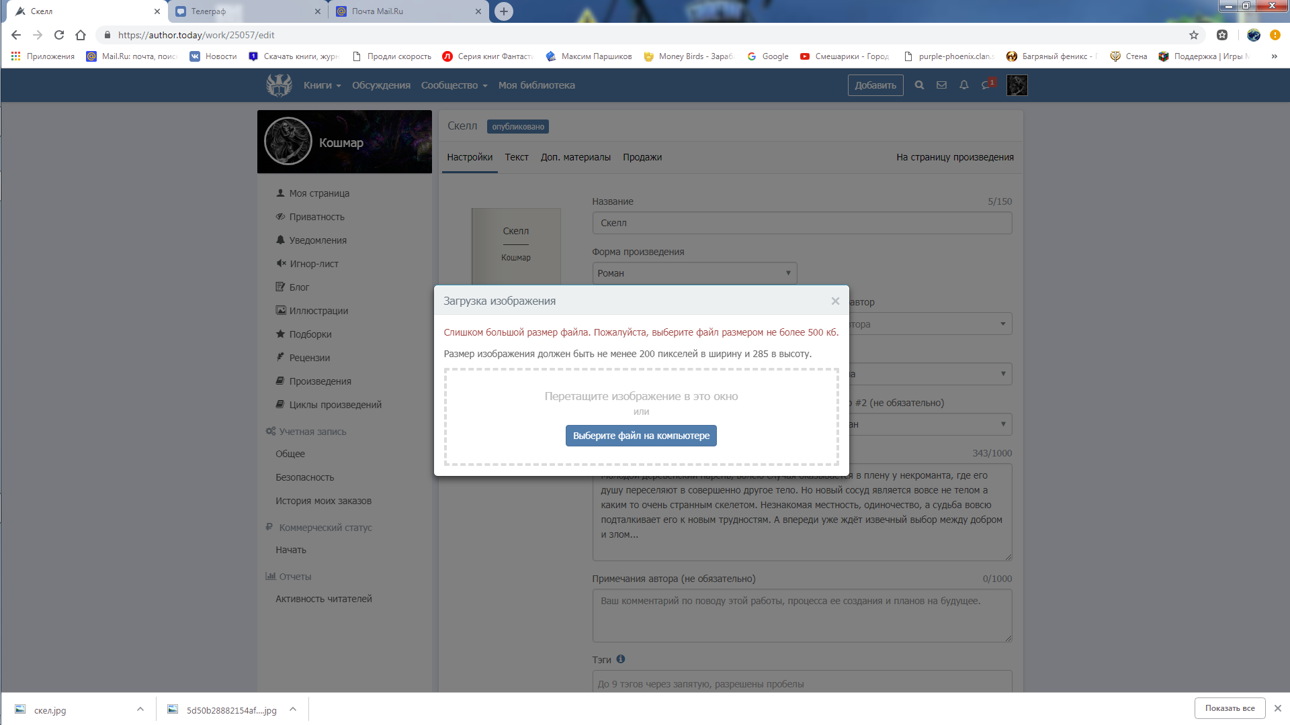
Task: Bookmark page with the star icon
Action: coord(1193,35)
